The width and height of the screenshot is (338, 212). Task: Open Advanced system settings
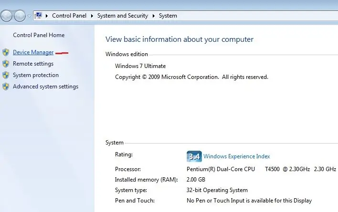point(45,87)
